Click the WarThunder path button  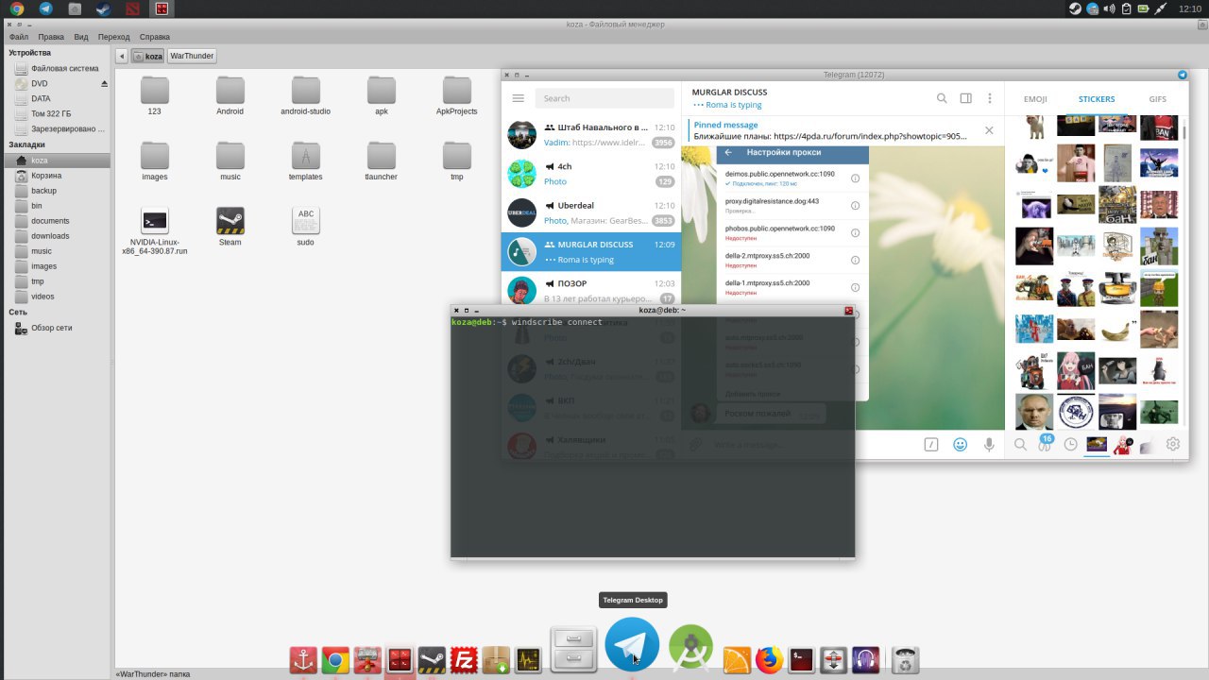point(192,56)
